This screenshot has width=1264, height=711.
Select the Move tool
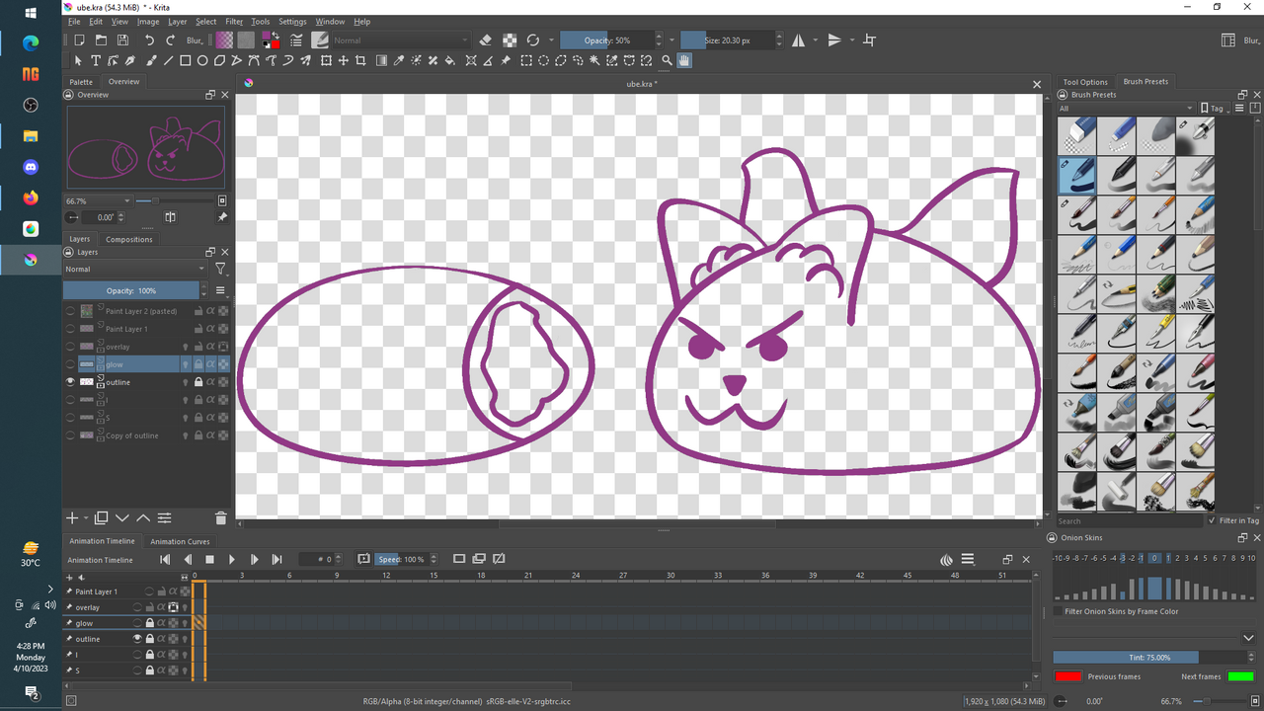[x=344, y=60]
